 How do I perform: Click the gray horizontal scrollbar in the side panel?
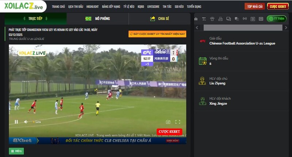243,28
